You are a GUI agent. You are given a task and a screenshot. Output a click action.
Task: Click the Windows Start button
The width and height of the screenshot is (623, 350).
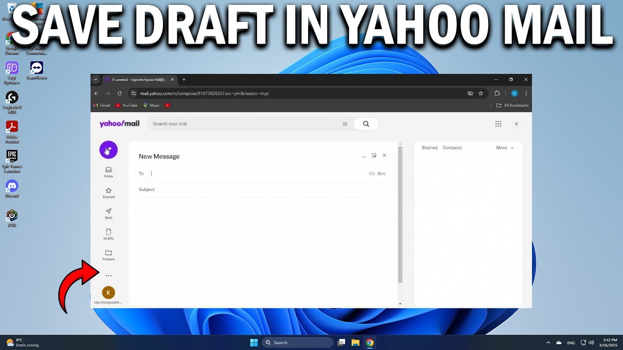click(x=254, y=343)
